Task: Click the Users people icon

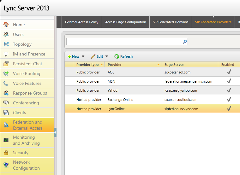Action: pyautogui.click(x=6, y=34)
